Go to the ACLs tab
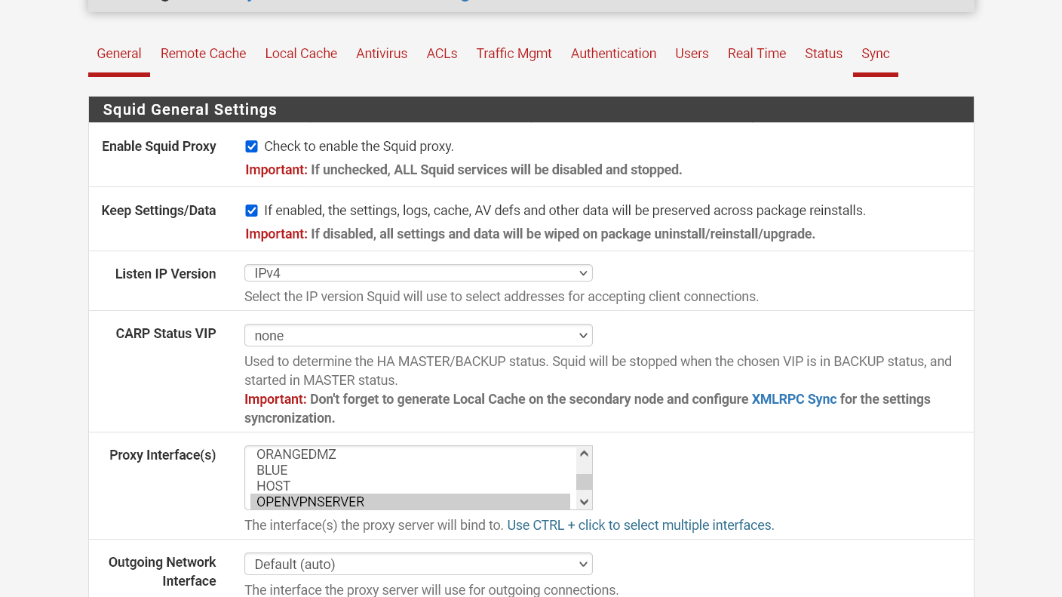Image resolution: width=1062 pixels, height=597 pixels. coord(442,54)
